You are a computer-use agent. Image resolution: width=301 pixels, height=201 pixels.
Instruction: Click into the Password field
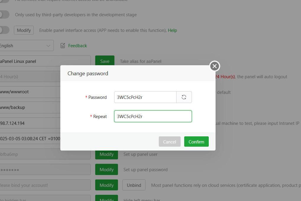pyautogui.click(x=145, y=97)
